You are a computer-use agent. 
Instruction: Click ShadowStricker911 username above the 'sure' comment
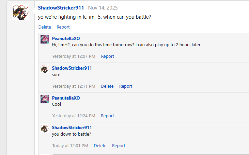(72, 68)
